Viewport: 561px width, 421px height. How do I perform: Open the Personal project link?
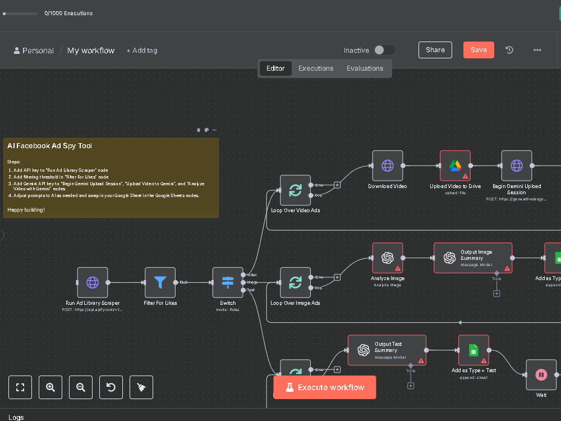[34, 51]
